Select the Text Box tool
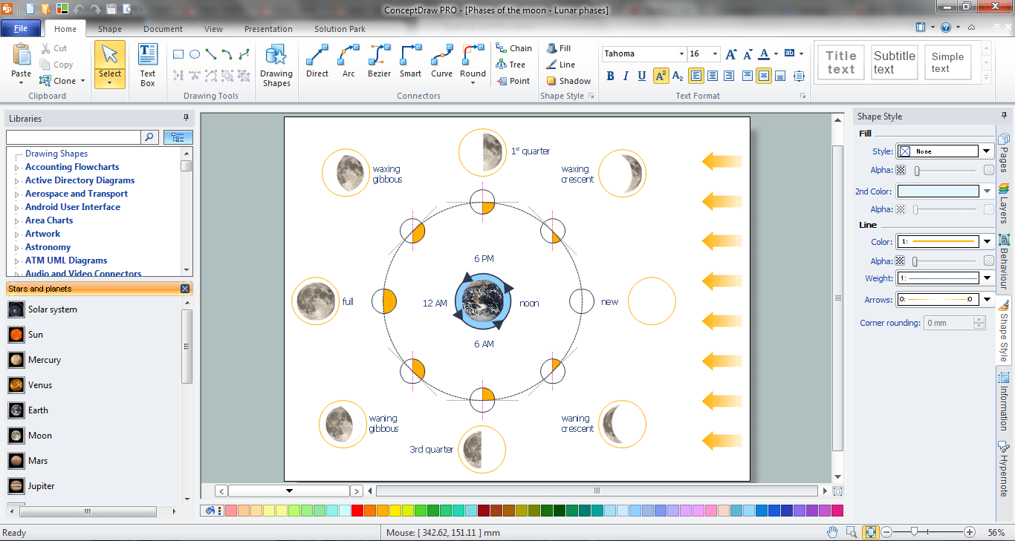The height and width of the screenshot is (541, 1015). click(147, 63)
